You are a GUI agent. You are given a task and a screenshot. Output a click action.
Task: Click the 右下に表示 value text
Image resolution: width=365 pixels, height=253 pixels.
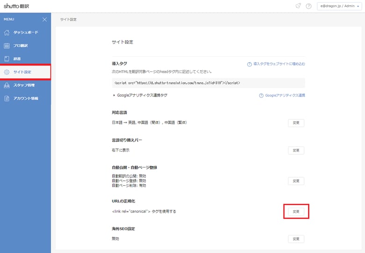[121, 150]
